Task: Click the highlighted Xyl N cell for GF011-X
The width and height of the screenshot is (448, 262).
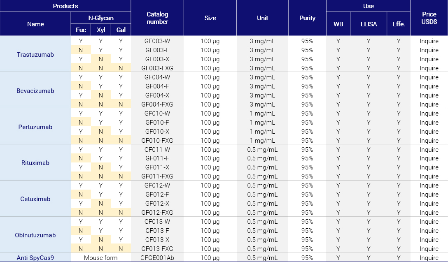Action: (x=100, y=167)
